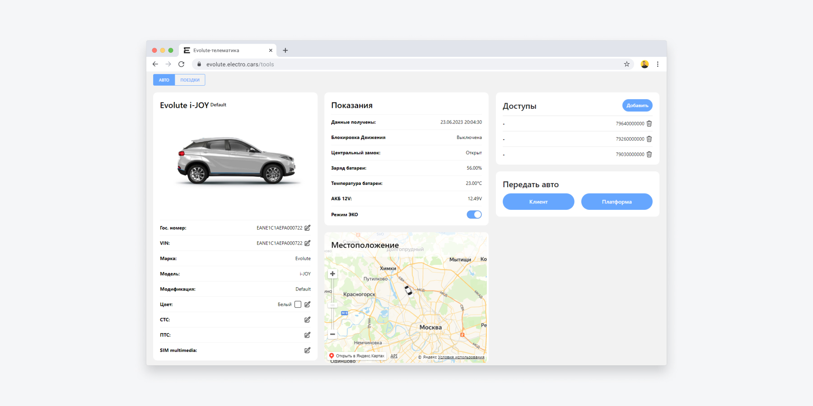Select the Модификация value Default
Viewport: 813px width, 406px height.
pos(303,289)
